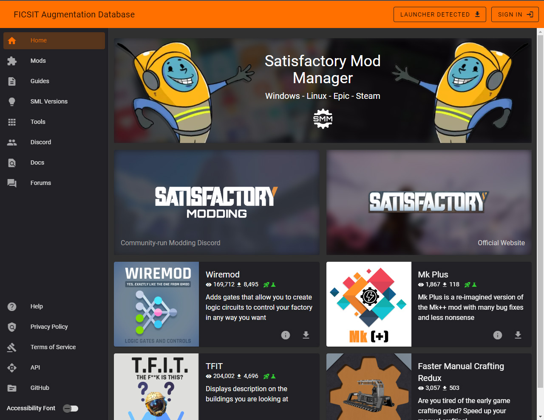Click the SMM gear logo in banner

click(323, 119)
